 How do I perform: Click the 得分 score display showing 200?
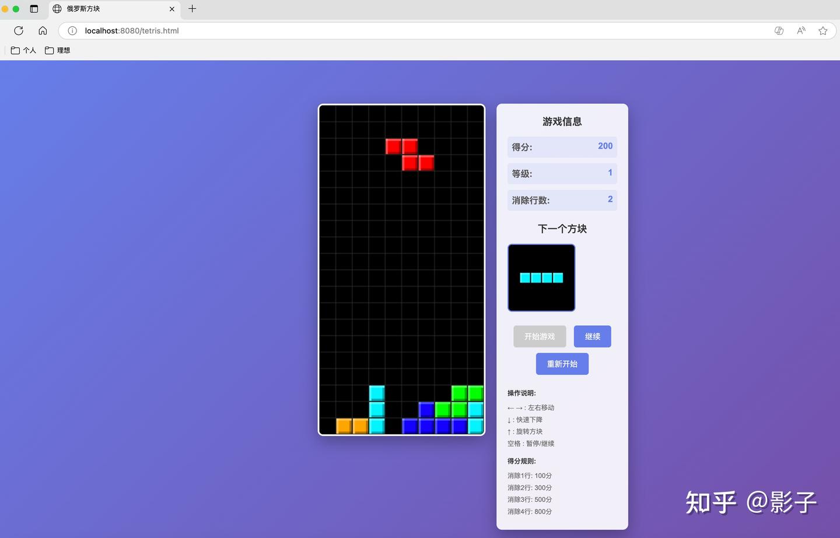[562, 146]
